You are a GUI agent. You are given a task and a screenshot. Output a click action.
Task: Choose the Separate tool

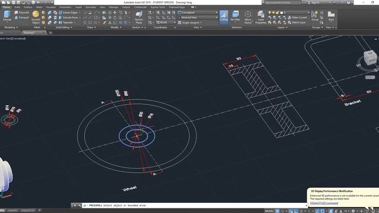pyautogui.click(x=67, y=22)
